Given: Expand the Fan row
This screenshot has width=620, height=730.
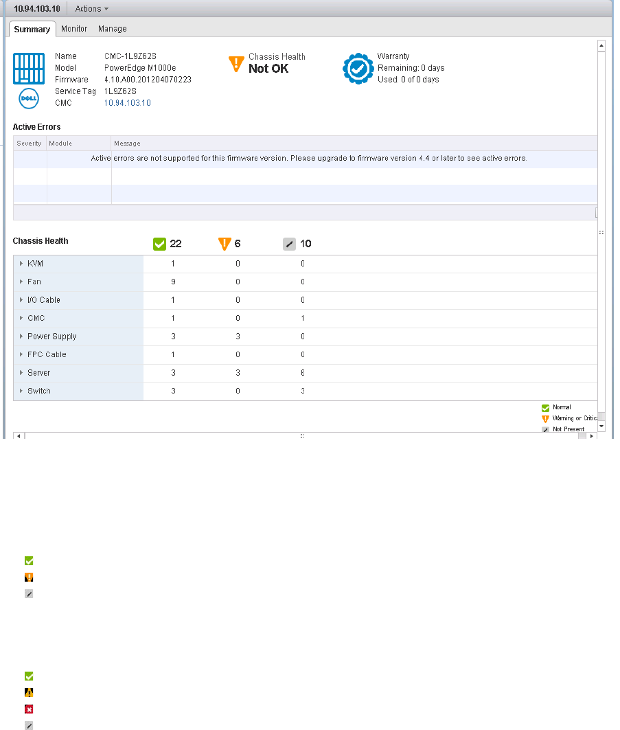Looking at the screenshot, I should click(x=21, y=282).
